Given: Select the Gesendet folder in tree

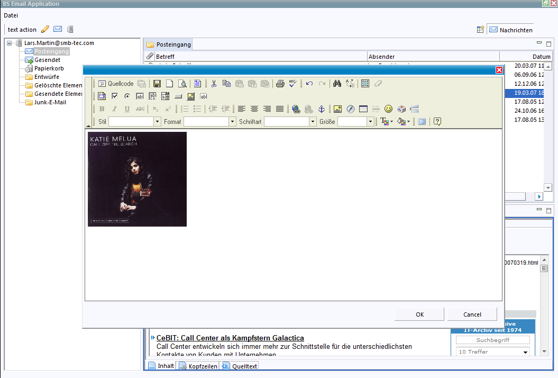Looking at the screenshot, I should coord(47,60).
